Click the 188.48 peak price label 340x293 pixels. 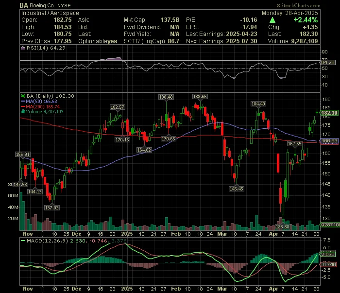[166, 97]
